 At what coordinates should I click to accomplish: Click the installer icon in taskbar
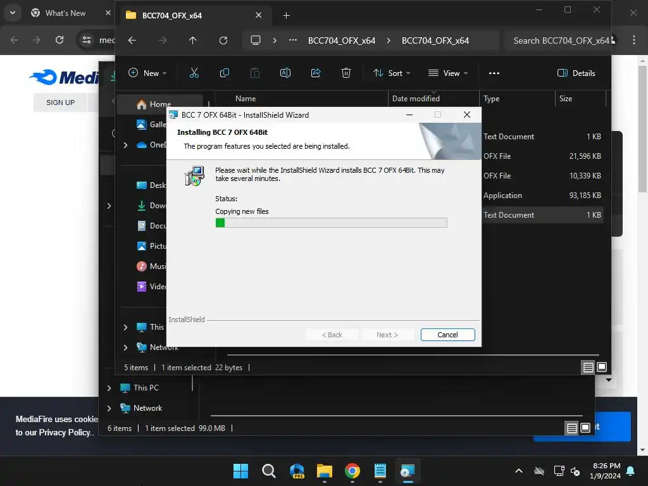click(408, 471)
